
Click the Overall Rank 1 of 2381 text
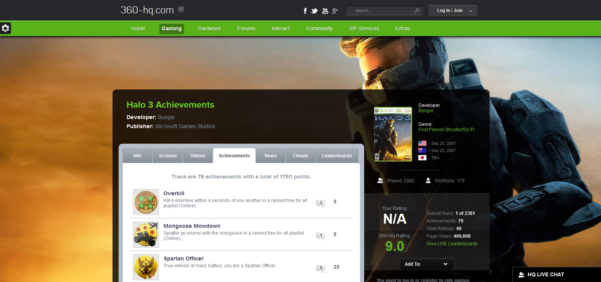point(450,213)
